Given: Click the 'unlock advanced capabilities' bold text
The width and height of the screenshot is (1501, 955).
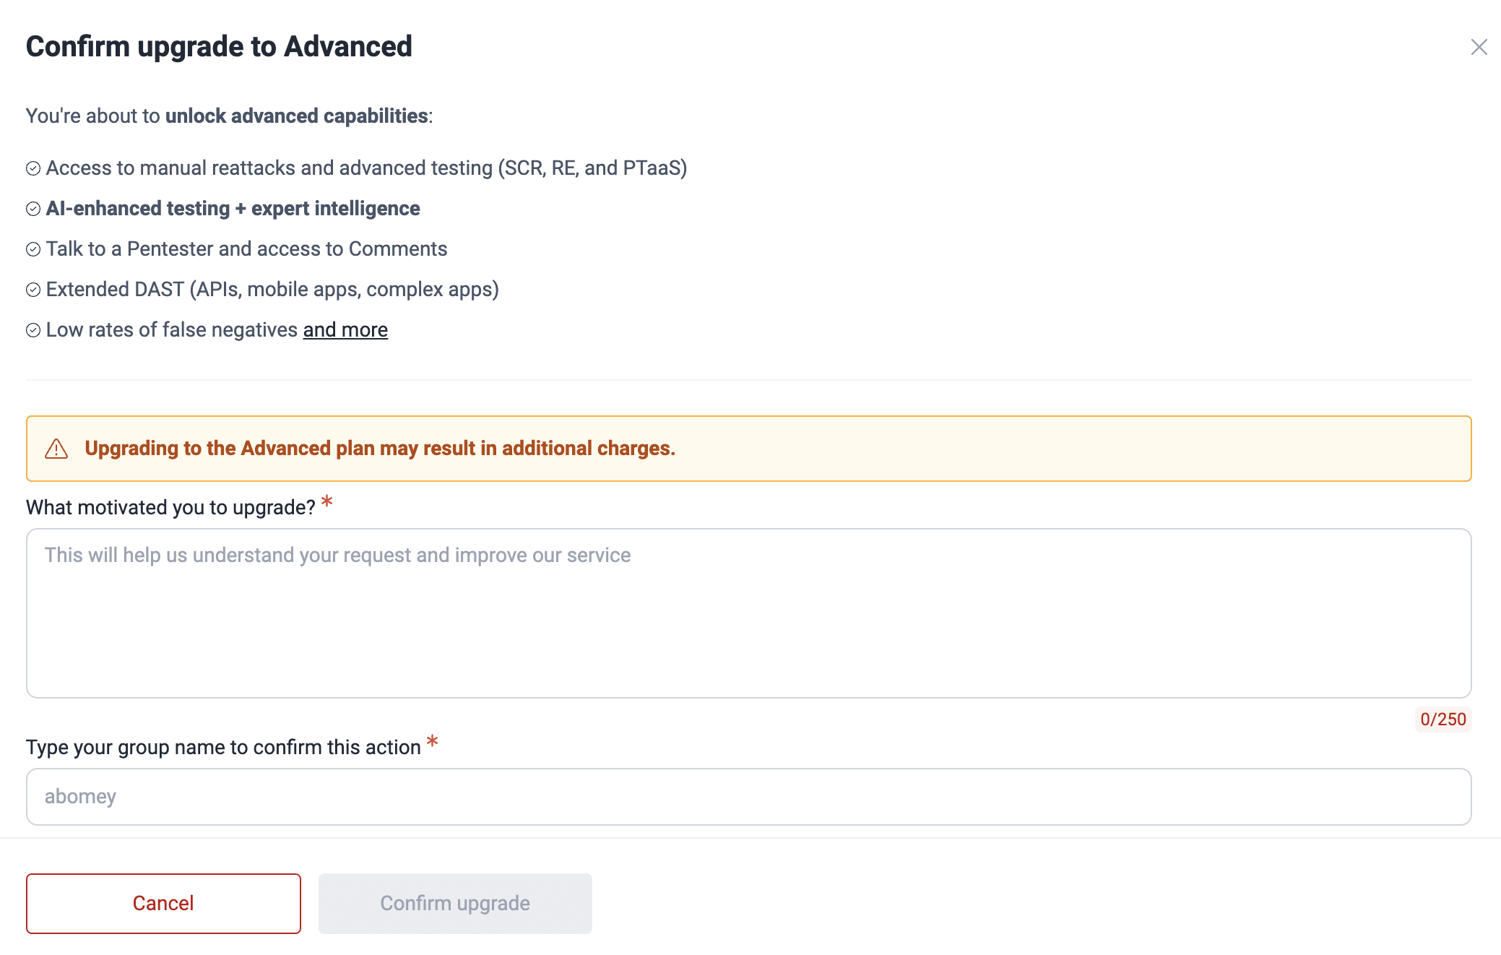Looking at the screenshot, I should point(295,116).
